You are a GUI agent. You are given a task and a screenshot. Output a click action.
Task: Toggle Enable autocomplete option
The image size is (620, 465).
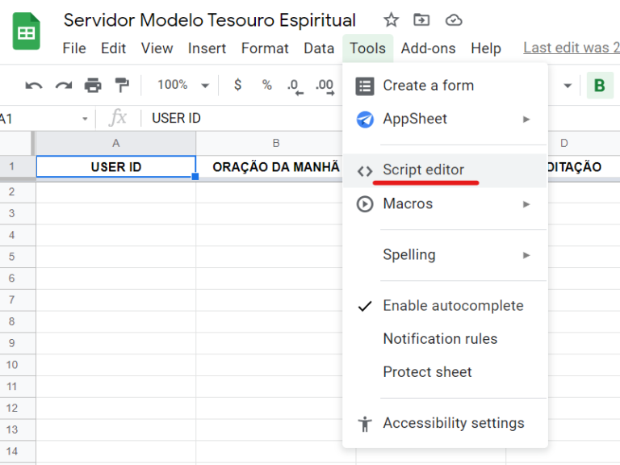(452, 306)
